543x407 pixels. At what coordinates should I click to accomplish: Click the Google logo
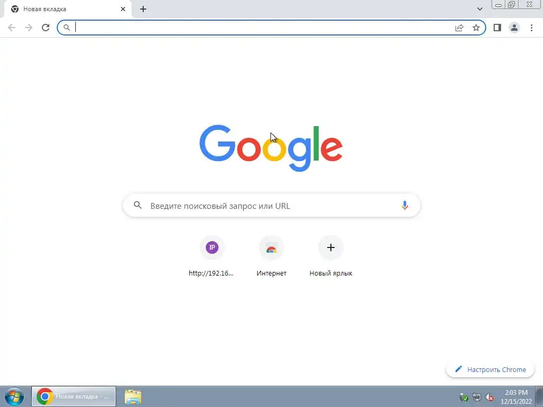tap(271, 148)
